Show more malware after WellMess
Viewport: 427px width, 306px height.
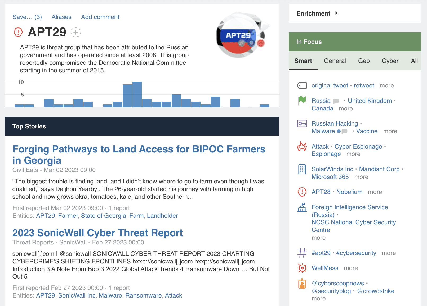(x=351, y=268)
